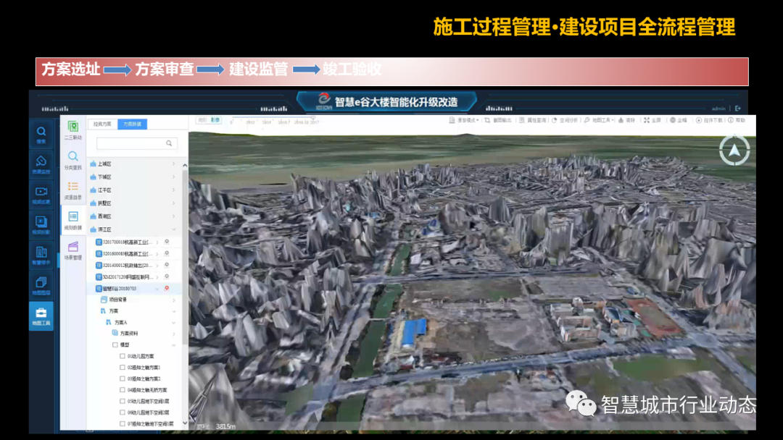The width and height of the screenshot is (783, 440).
Task: Click the logout icon next to admin
Action: coord(738,108)
